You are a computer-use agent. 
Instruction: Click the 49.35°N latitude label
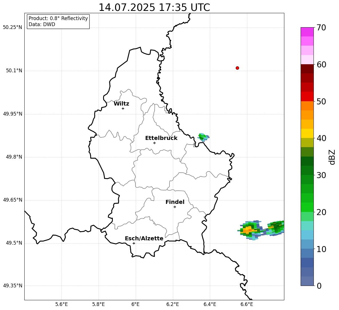pos(13,286)
